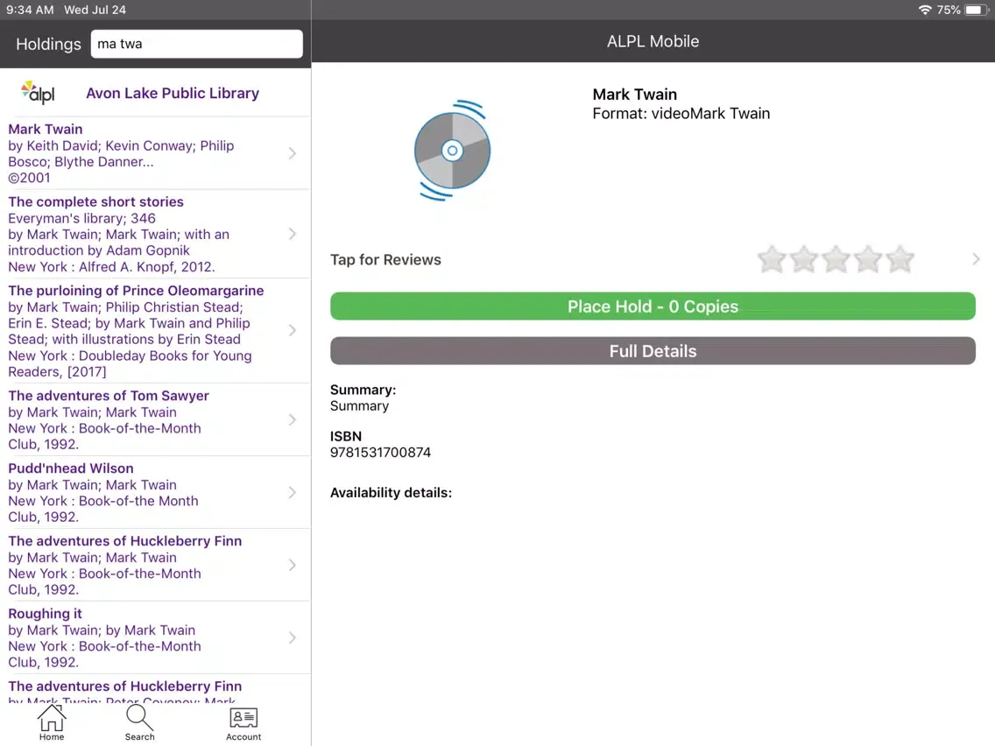
Task: Open chevron for adventures of Tom Sawyer
Action: (x=293, y=420)
